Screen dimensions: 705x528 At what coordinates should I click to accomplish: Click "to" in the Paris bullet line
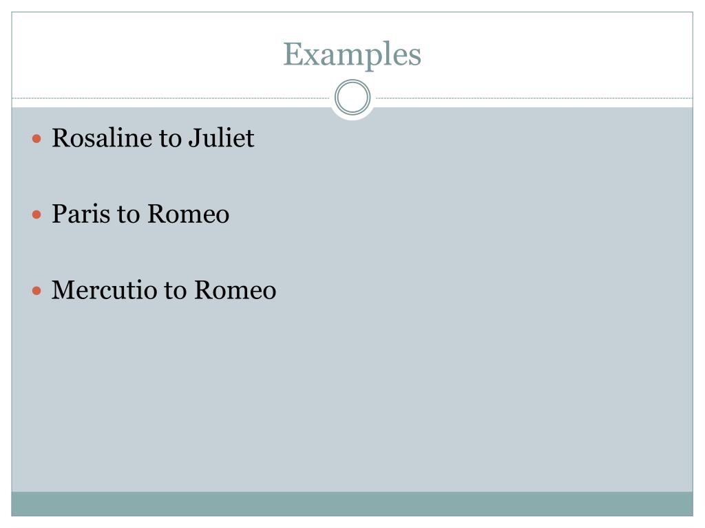tap(129, 214)
